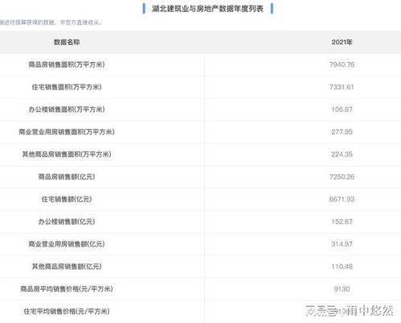Click the value 7331.61
The image size is (401, 323).
[x=342, y=87]
